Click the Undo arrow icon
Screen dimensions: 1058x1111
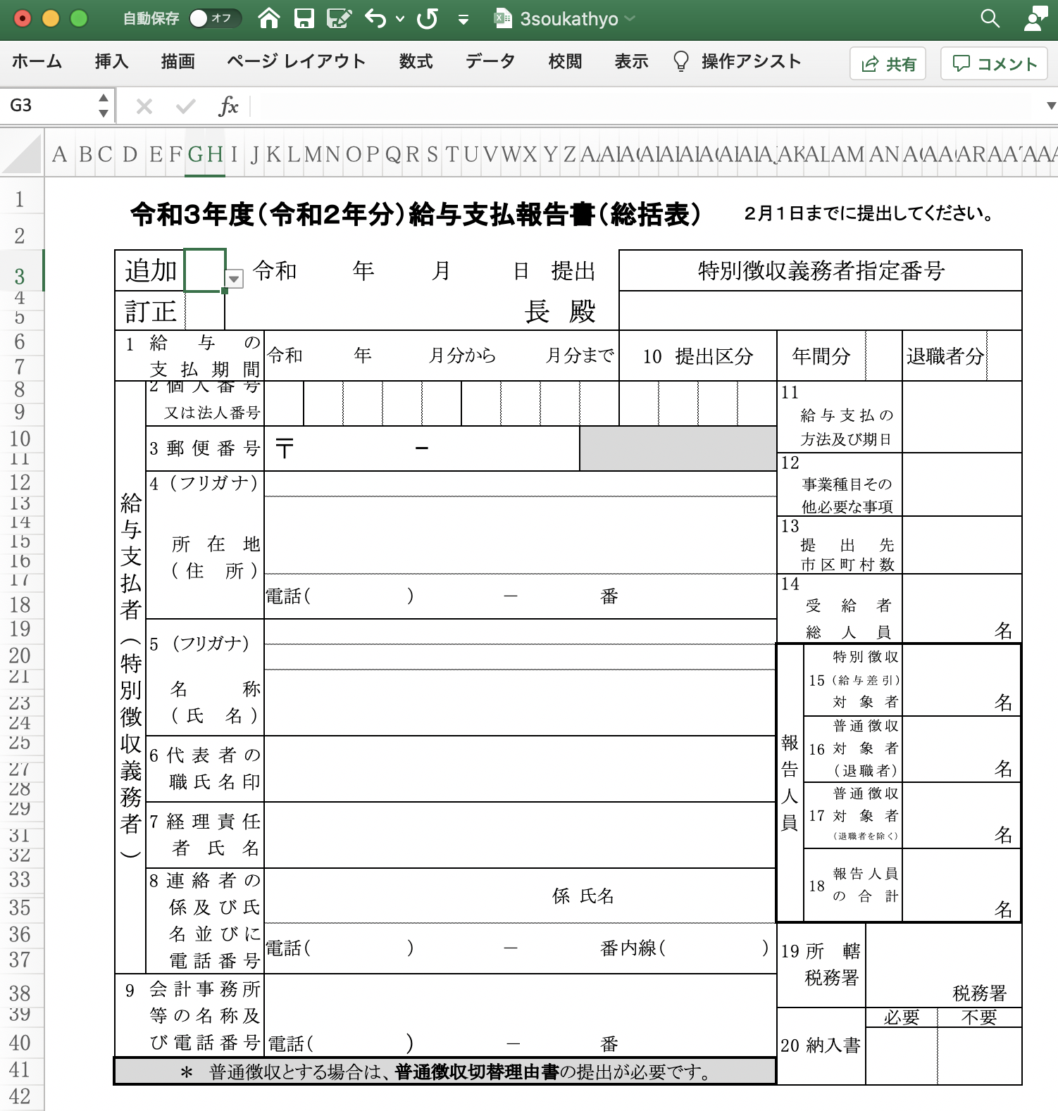[x=375, y=18]
